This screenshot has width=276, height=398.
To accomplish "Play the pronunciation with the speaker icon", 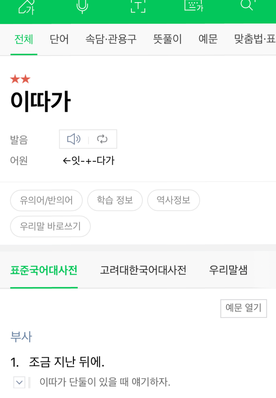I will pyautogui.click(x=74, y=139).
